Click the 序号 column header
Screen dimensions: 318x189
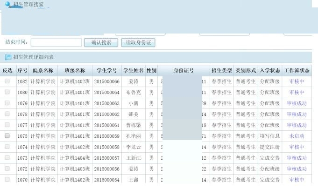pyautogui.click(x=22, y=71)
